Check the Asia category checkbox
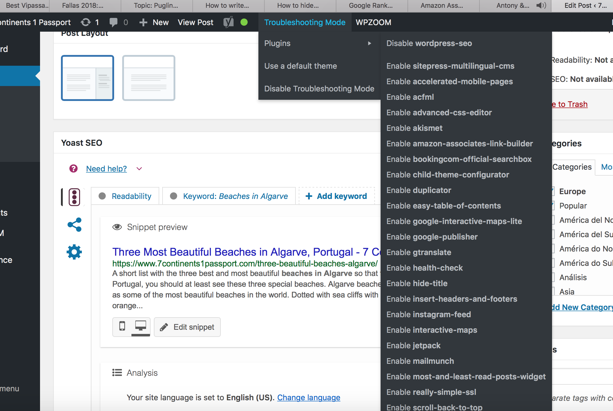Viewport: 613px width, 411px height. point(553,291)
